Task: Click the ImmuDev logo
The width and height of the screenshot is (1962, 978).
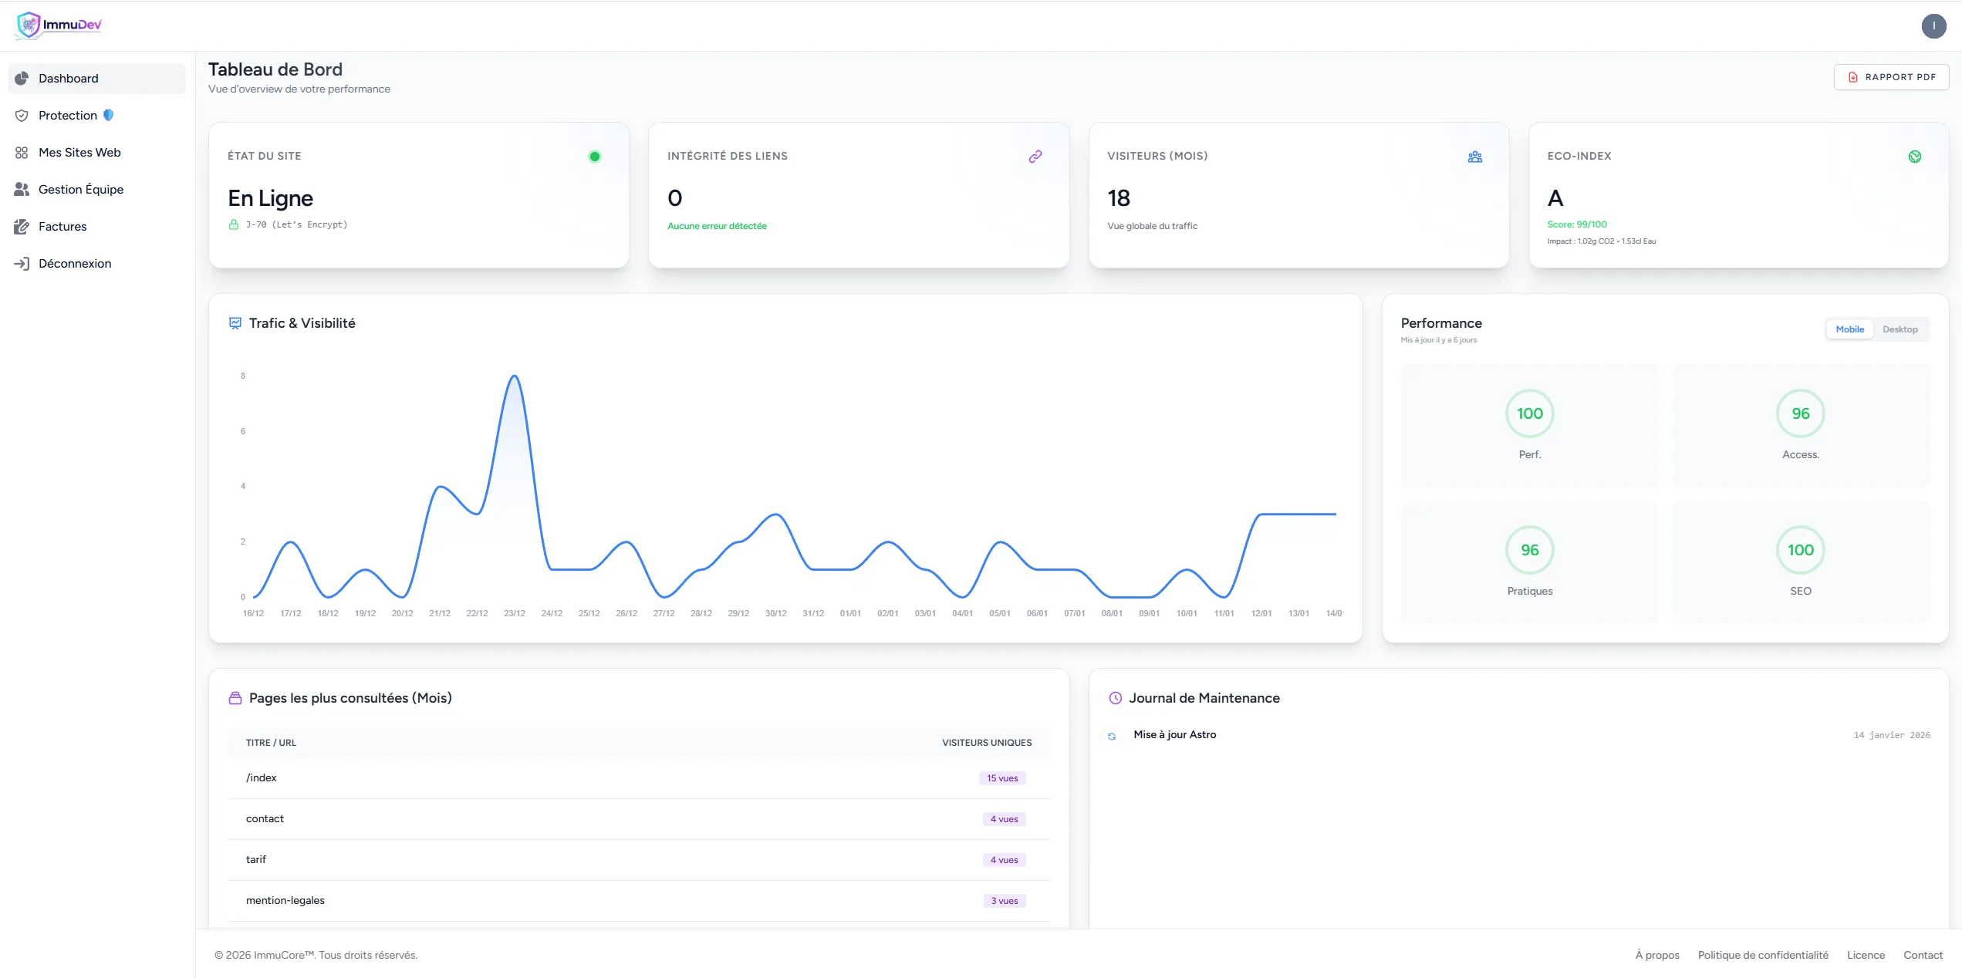Action: [57, 25]
